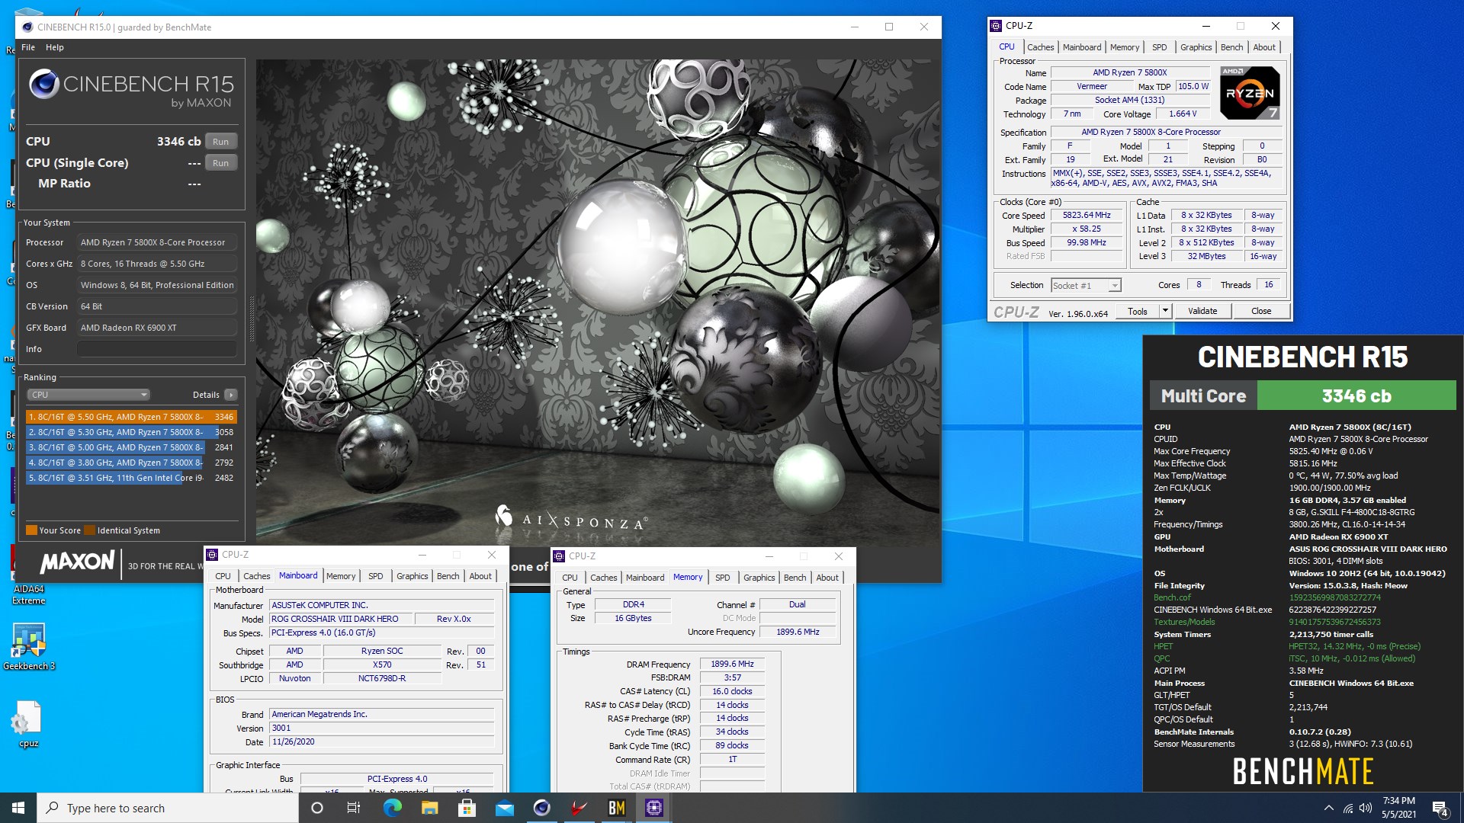Viewport: 1464px width, 823px height.
Task: Click DRAM Frequency value 1899.6 MHz
Action: coord(732,664)
